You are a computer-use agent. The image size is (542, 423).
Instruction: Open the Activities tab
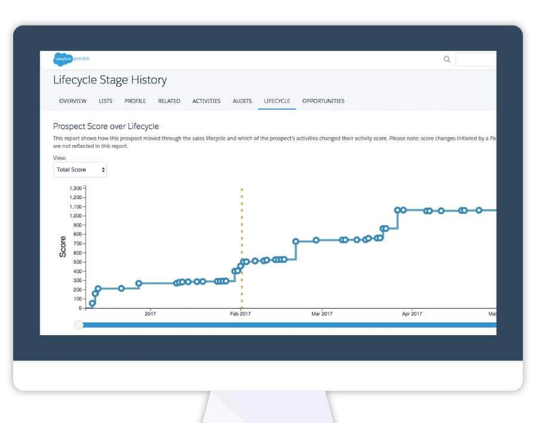click(206, 101)
